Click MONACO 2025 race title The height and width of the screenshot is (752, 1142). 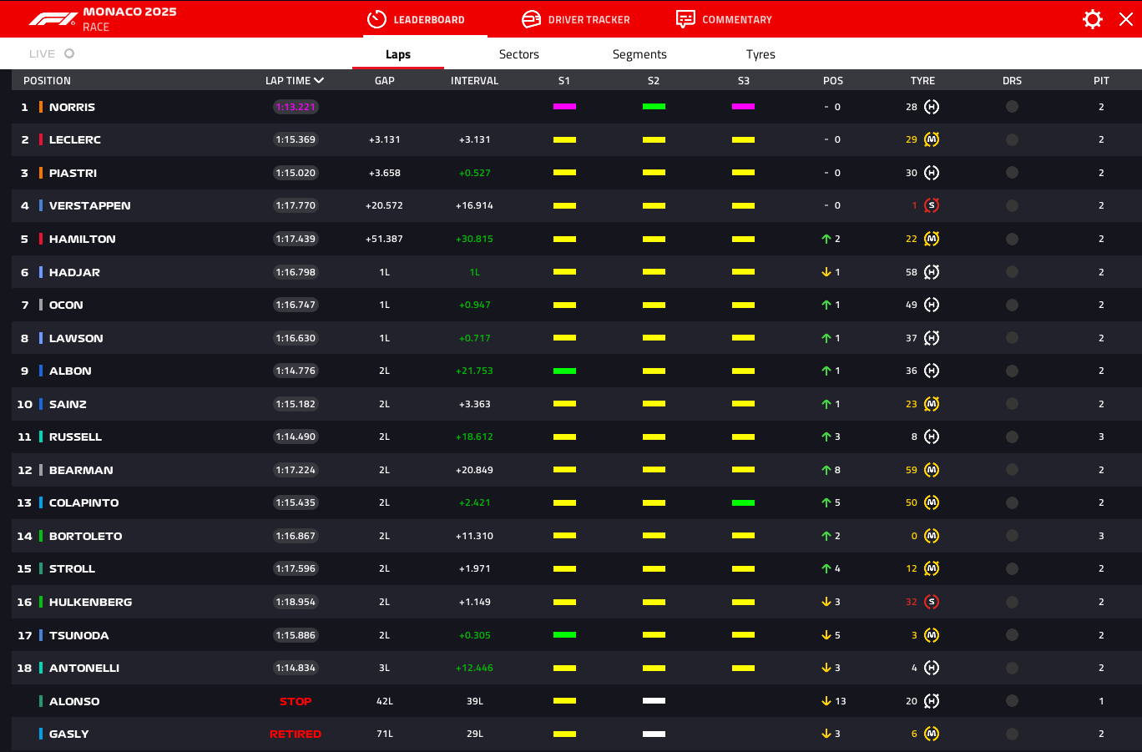tap(129, 12)
